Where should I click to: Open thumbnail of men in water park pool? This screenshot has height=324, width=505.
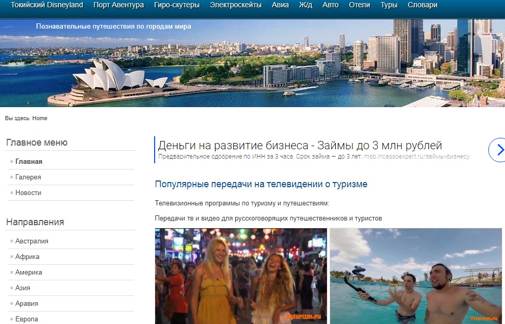click(x=416, y=276)
